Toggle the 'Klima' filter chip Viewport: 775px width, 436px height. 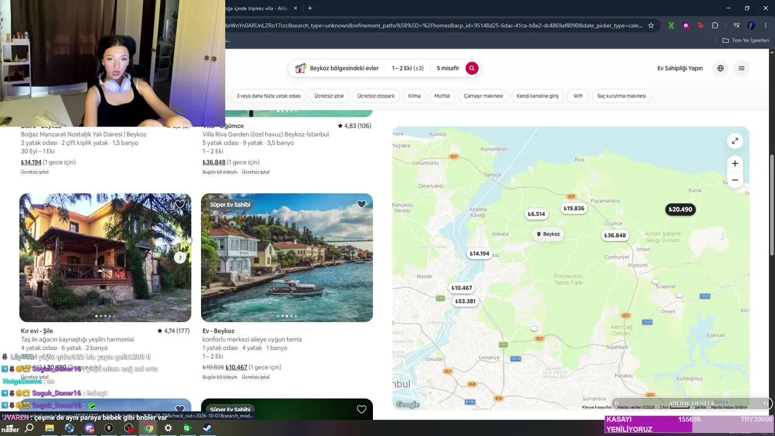414,96
